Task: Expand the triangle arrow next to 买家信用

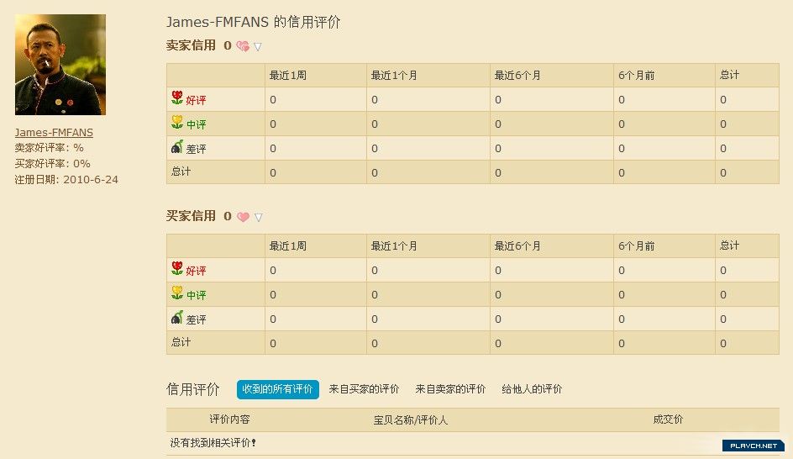Action: (258, 218)
